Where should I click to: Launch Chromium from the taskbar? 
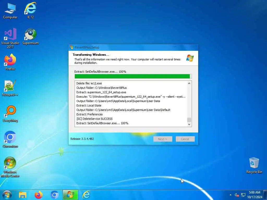[54, 195]
